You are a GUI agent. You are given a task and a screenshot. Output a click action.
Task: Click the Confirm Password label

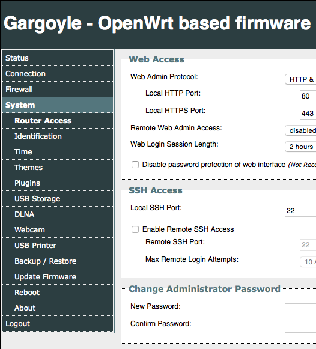(161, 324)
